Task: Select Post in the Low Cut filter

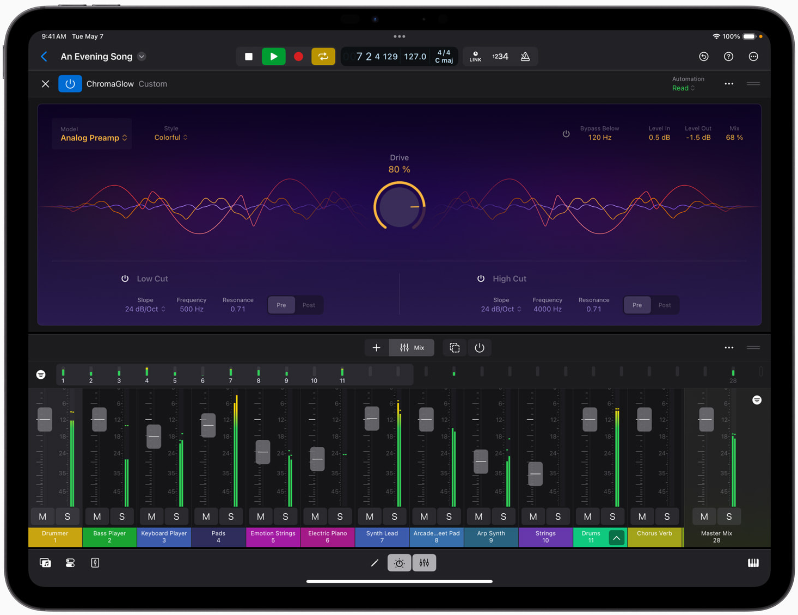Action: click(309, 305)
